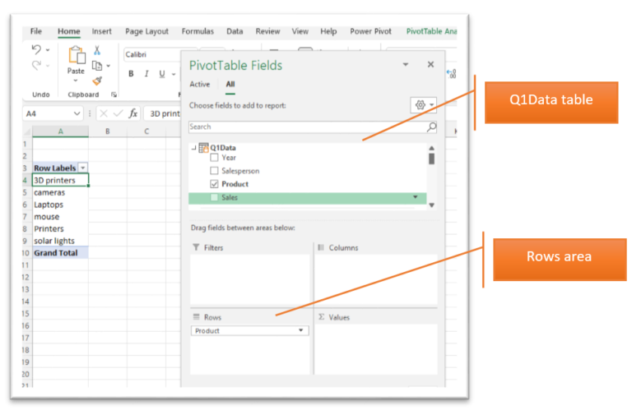Screen dimensions: 632x410
Task: Check the Salesperson field checkbox
Action: pos(214,171)
